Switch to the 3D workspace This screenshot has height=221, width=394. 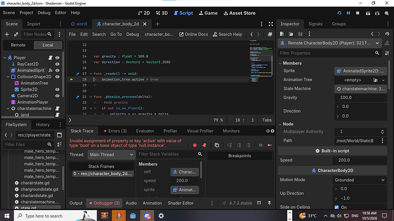[162, 13]
